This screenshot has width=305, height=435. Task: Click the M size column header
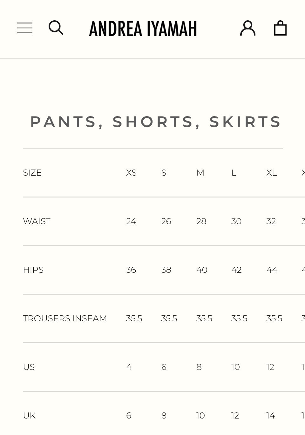point(200,173)
